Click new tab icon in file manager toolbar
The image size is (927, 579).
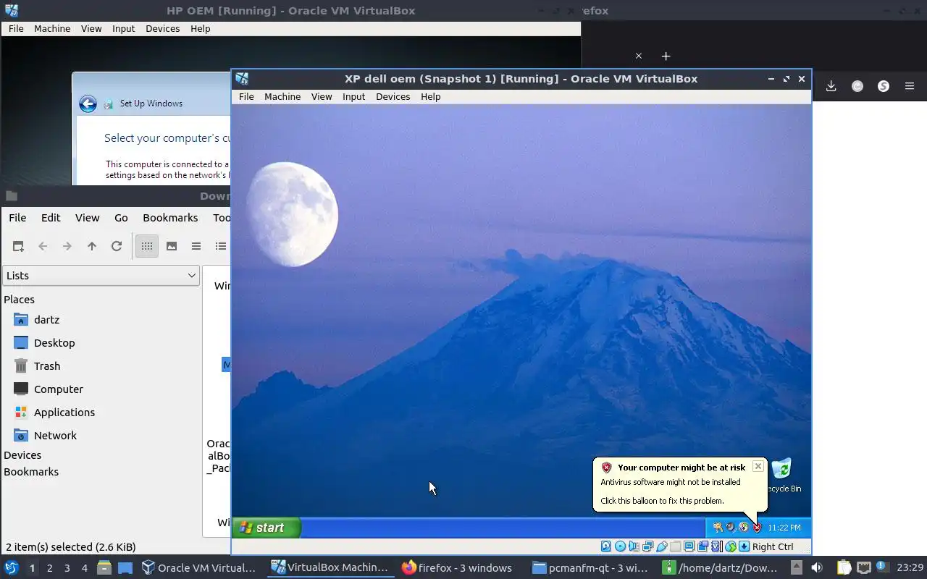[18, 246]
